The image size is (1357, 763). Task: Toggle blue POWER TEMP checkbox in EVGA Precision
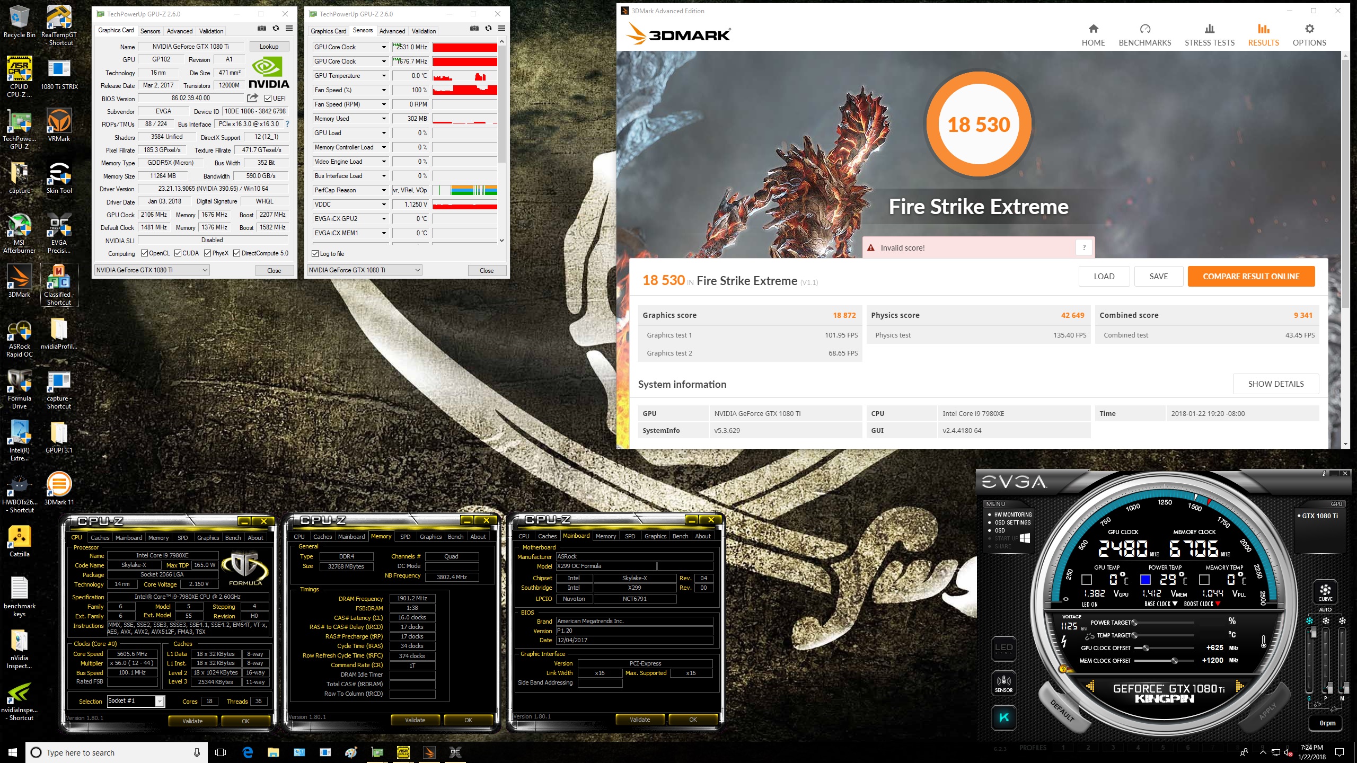tap(1145, 580)
